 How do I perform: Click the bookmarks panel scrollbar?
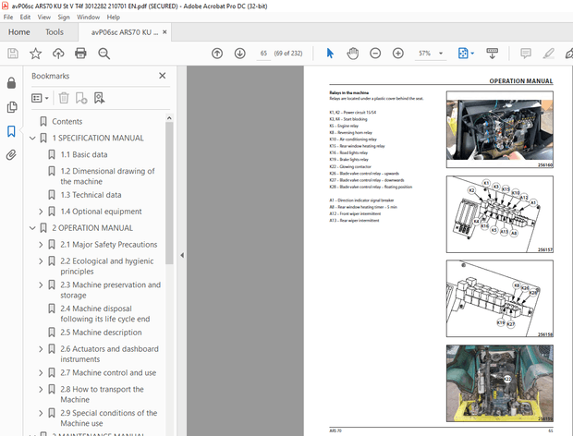[x=169, y=193]
